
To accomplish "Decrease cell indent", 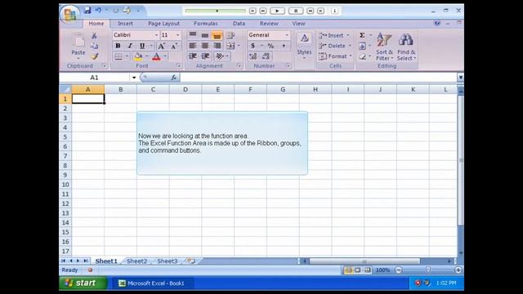I will tap(193, 56).
